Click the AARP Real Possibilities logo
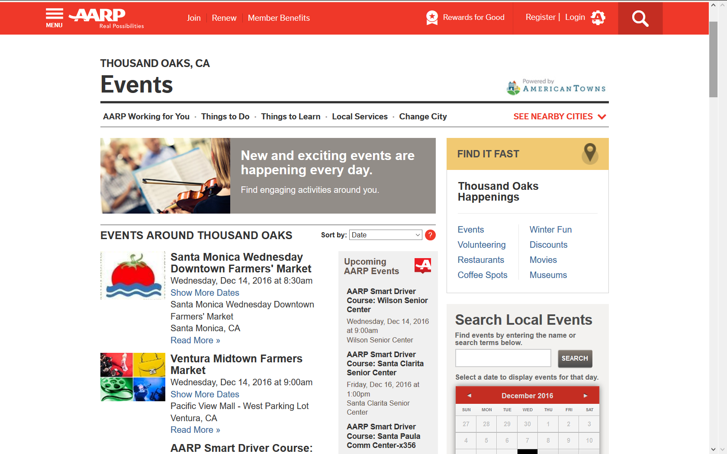Screen dimensions: 727x454 tap(106, 19)
